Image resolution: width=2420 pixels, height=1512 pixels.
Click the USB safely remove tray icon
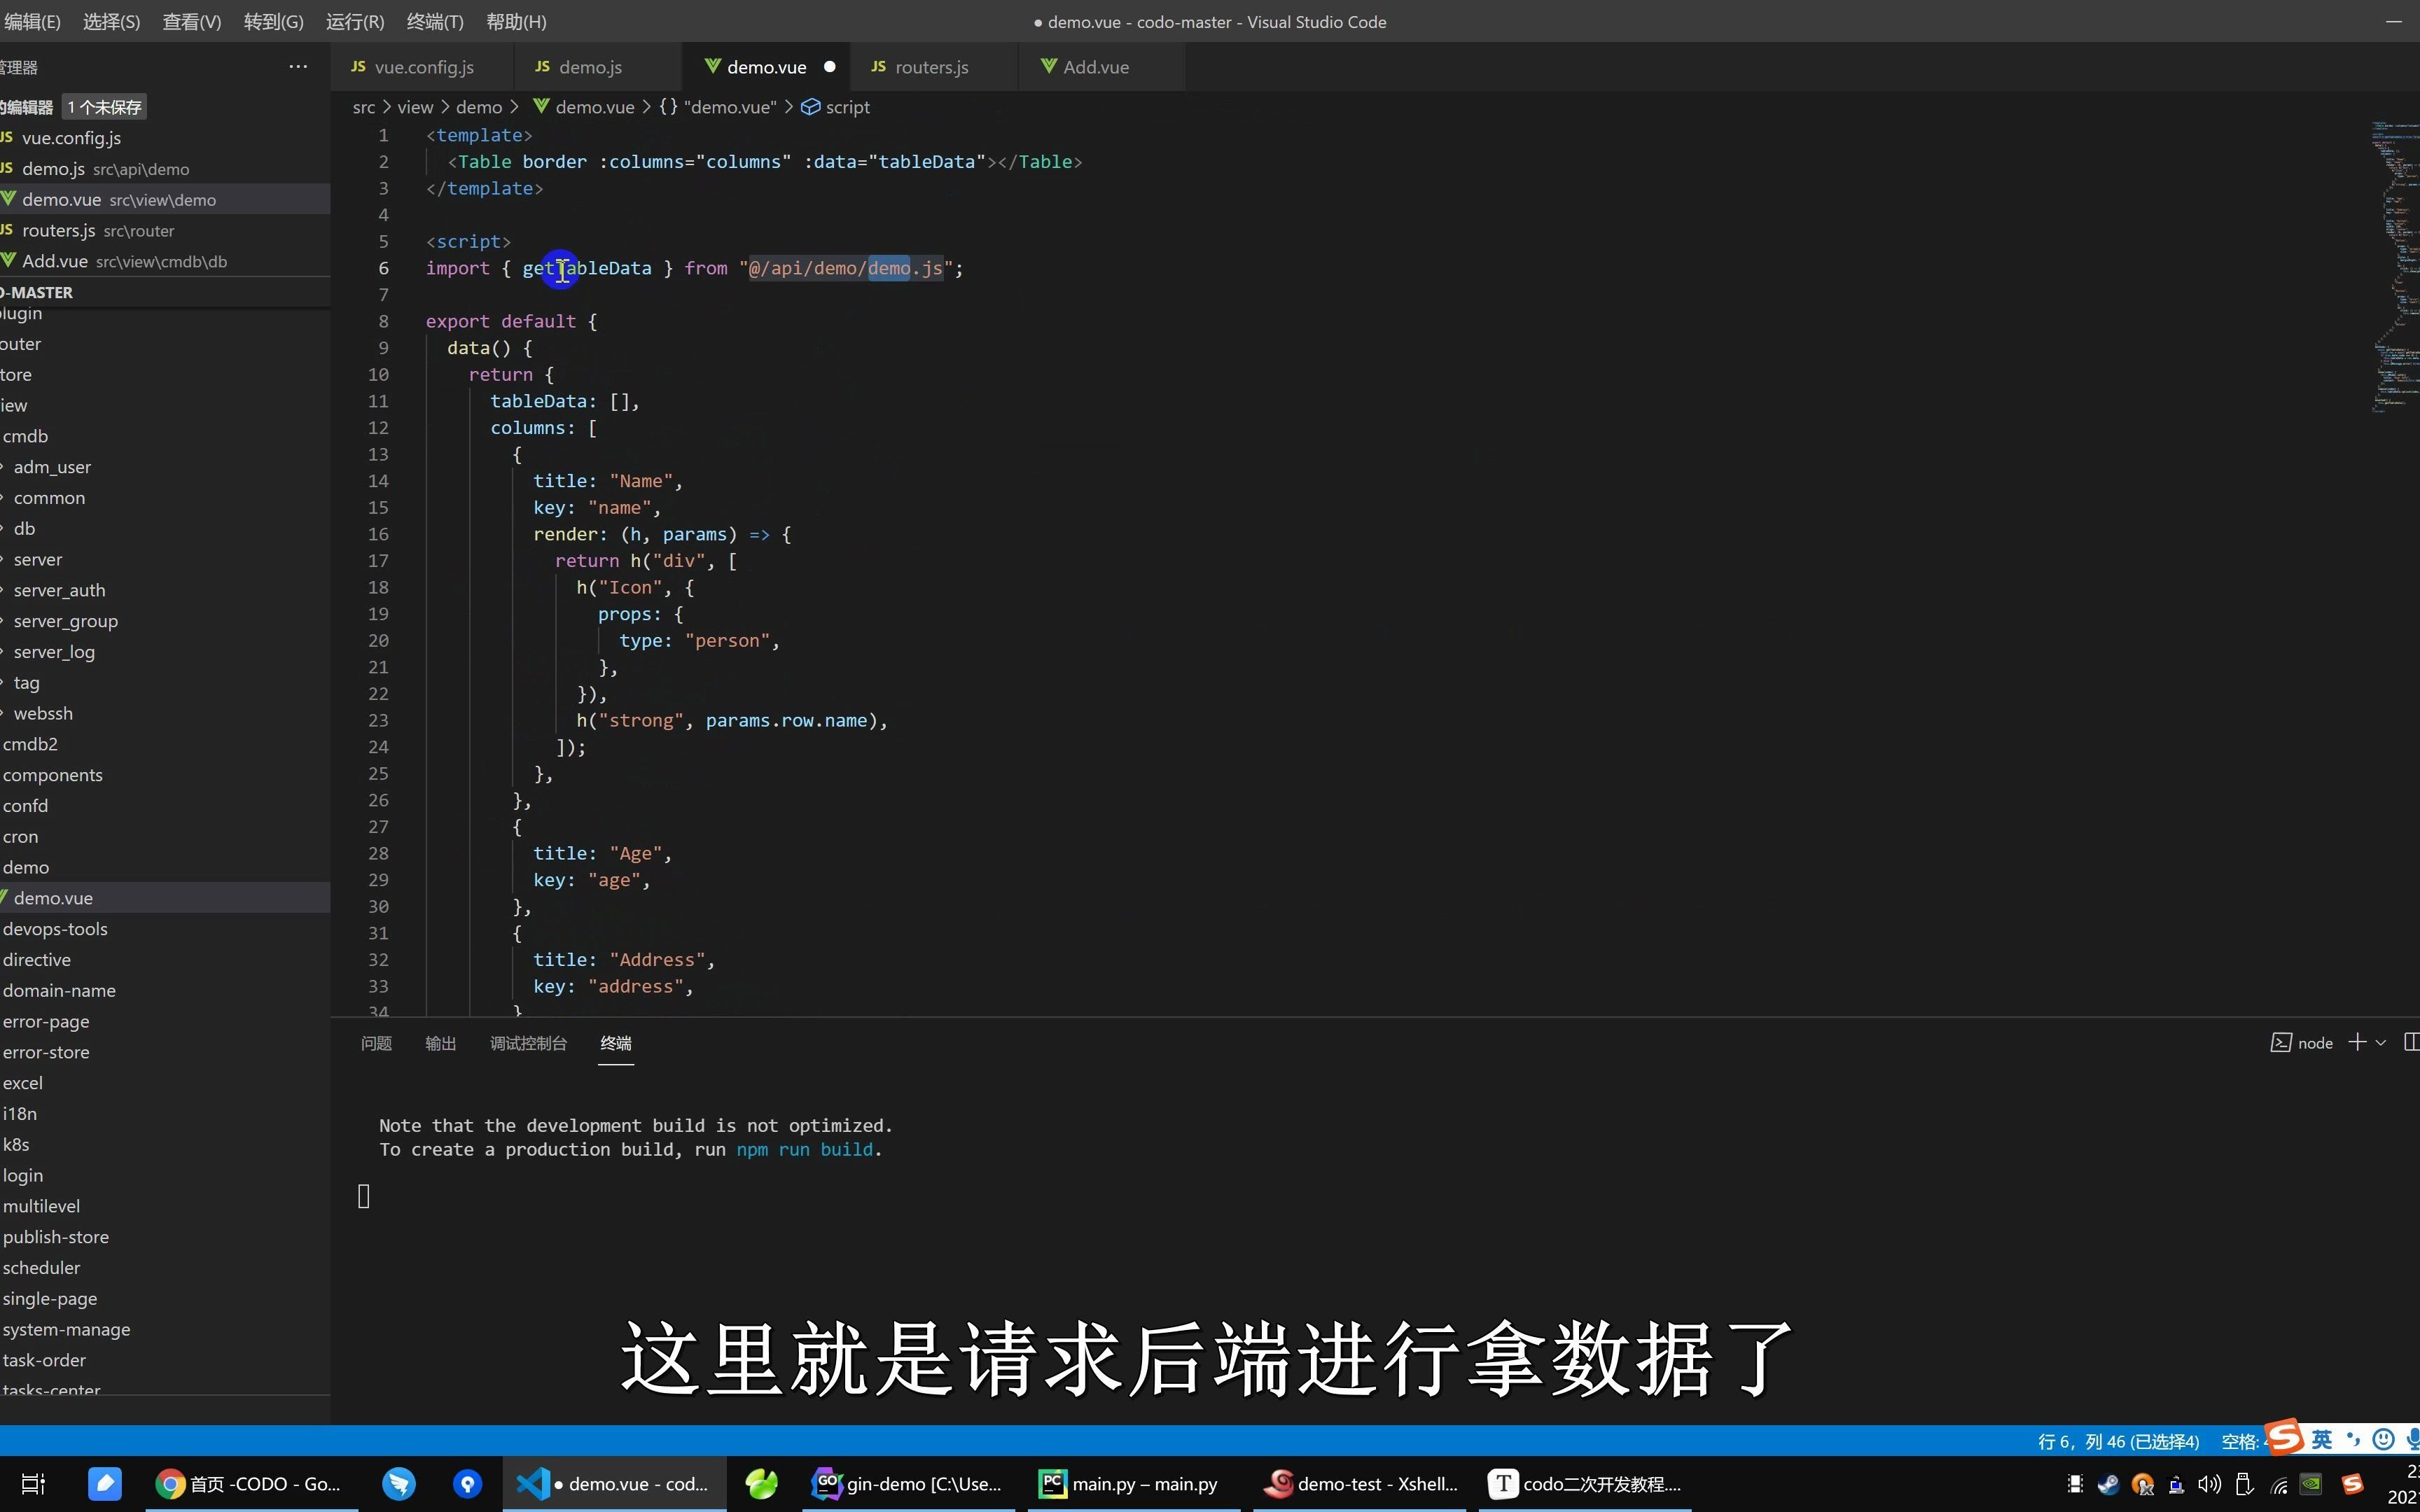click(x=2243, y=1484)
